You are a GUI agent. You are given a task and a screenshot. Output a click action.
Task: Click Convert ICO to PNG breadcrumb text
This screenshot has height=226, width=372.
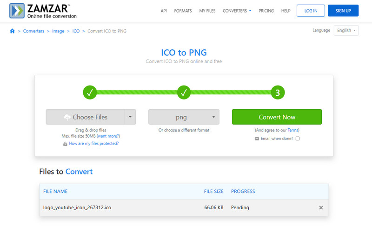(x=107, y=31)
